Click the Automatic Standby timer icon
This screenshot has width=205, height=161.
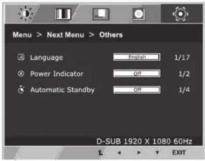21,90
